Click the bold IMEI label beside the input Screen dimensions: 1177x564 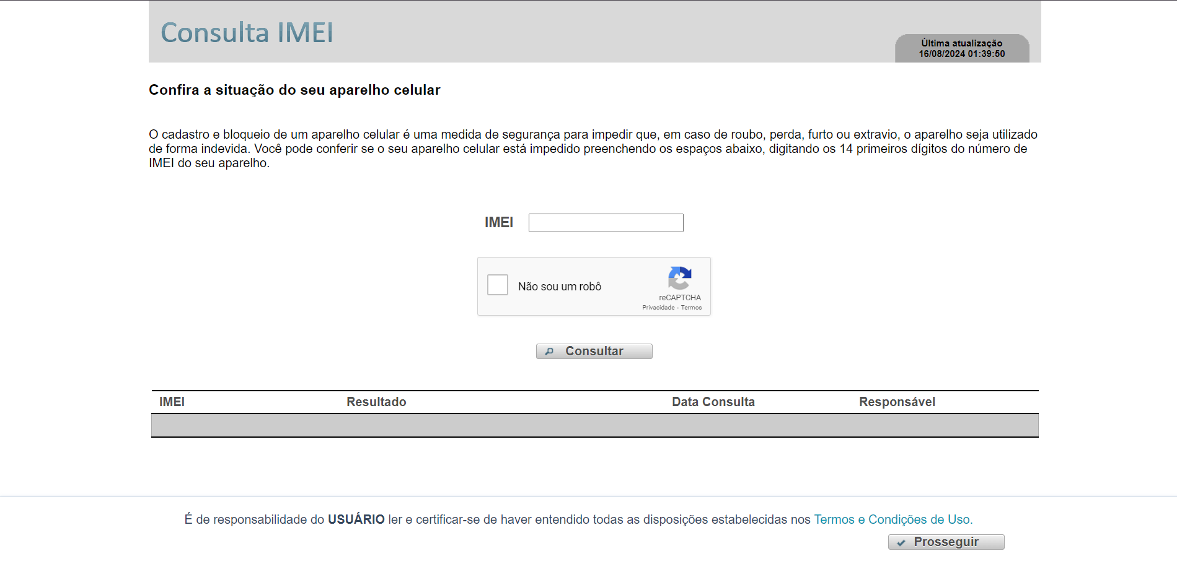(x=498, y=222)
